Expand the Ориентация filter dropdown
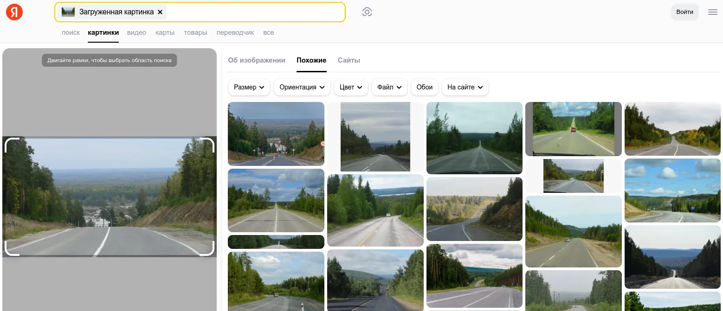This screenshot has height=311, width=723. [302, 87]
